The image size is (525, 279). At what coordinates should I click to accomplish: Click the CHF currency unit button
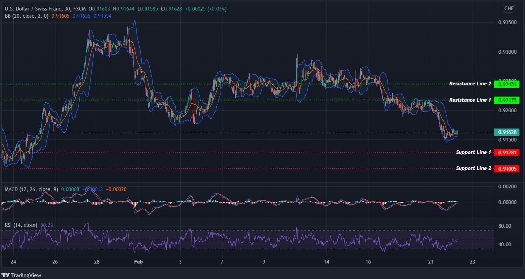pos(508,9)
